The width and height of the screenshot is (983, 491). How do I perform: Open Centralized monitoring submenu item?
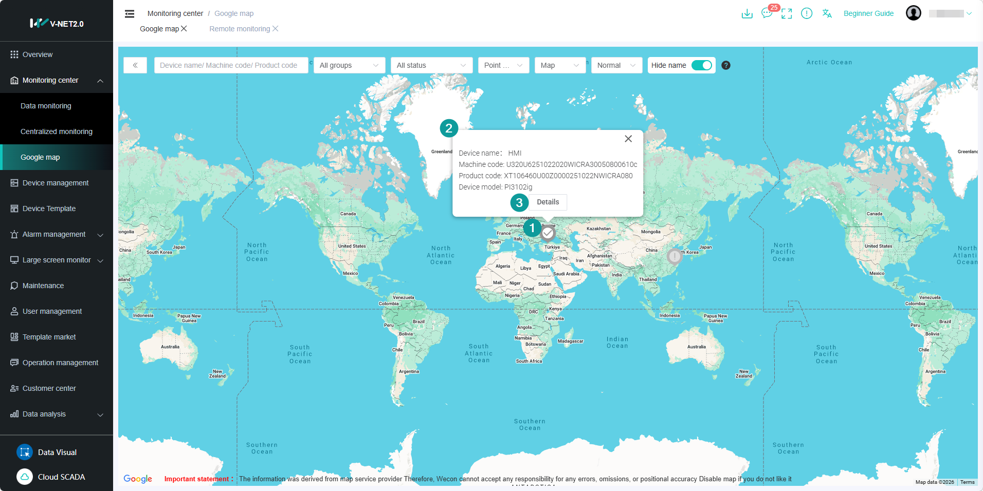click(x=57, y=131)
